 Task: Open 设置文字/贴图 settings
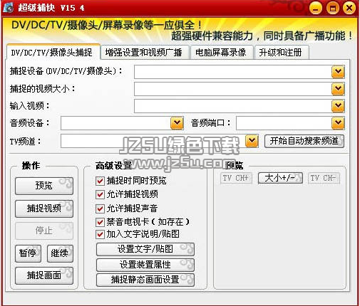145,249
